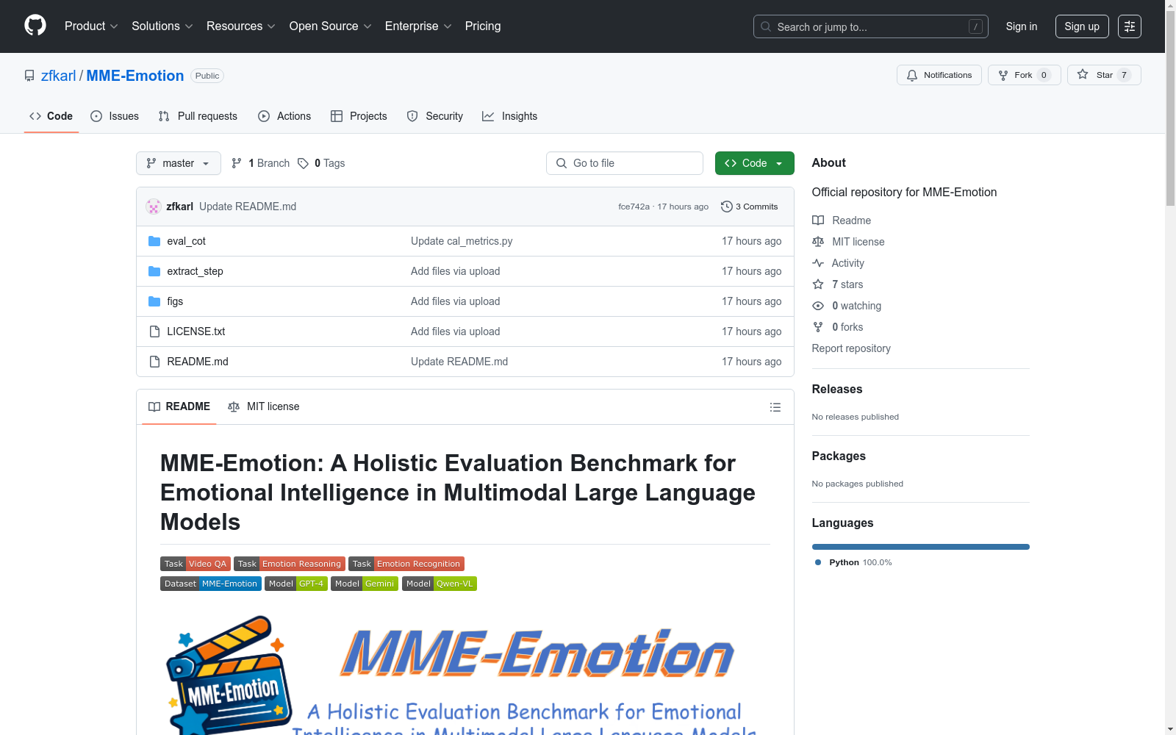Switch to the Pull requests tab
The image size is (1176, 735).
coord(198,116)
